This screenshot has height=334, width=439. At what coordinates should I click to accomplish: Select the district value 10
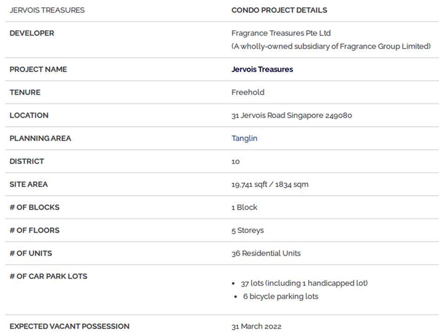click(x=236, y=162)
